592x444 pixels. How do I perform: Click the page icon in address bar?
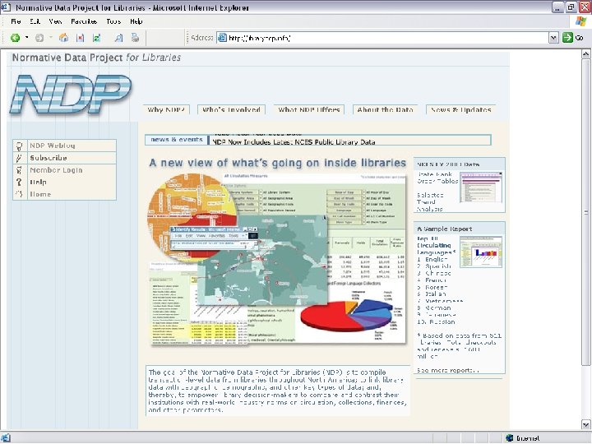[x=223, y=38]
